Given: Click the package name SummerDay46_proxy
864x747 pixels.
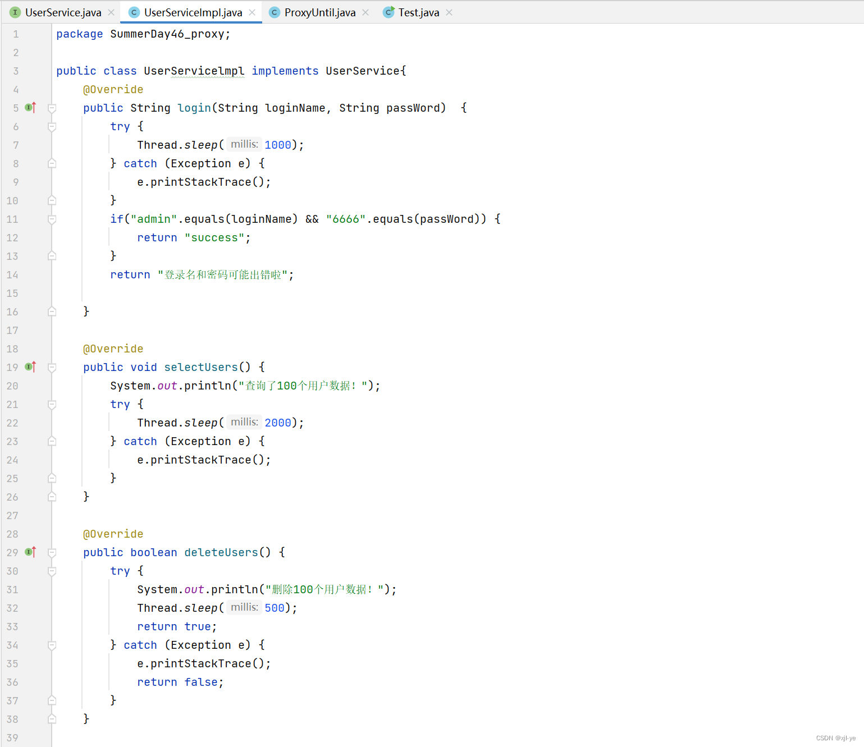Looking at the screenshot, I should point(167,34).
